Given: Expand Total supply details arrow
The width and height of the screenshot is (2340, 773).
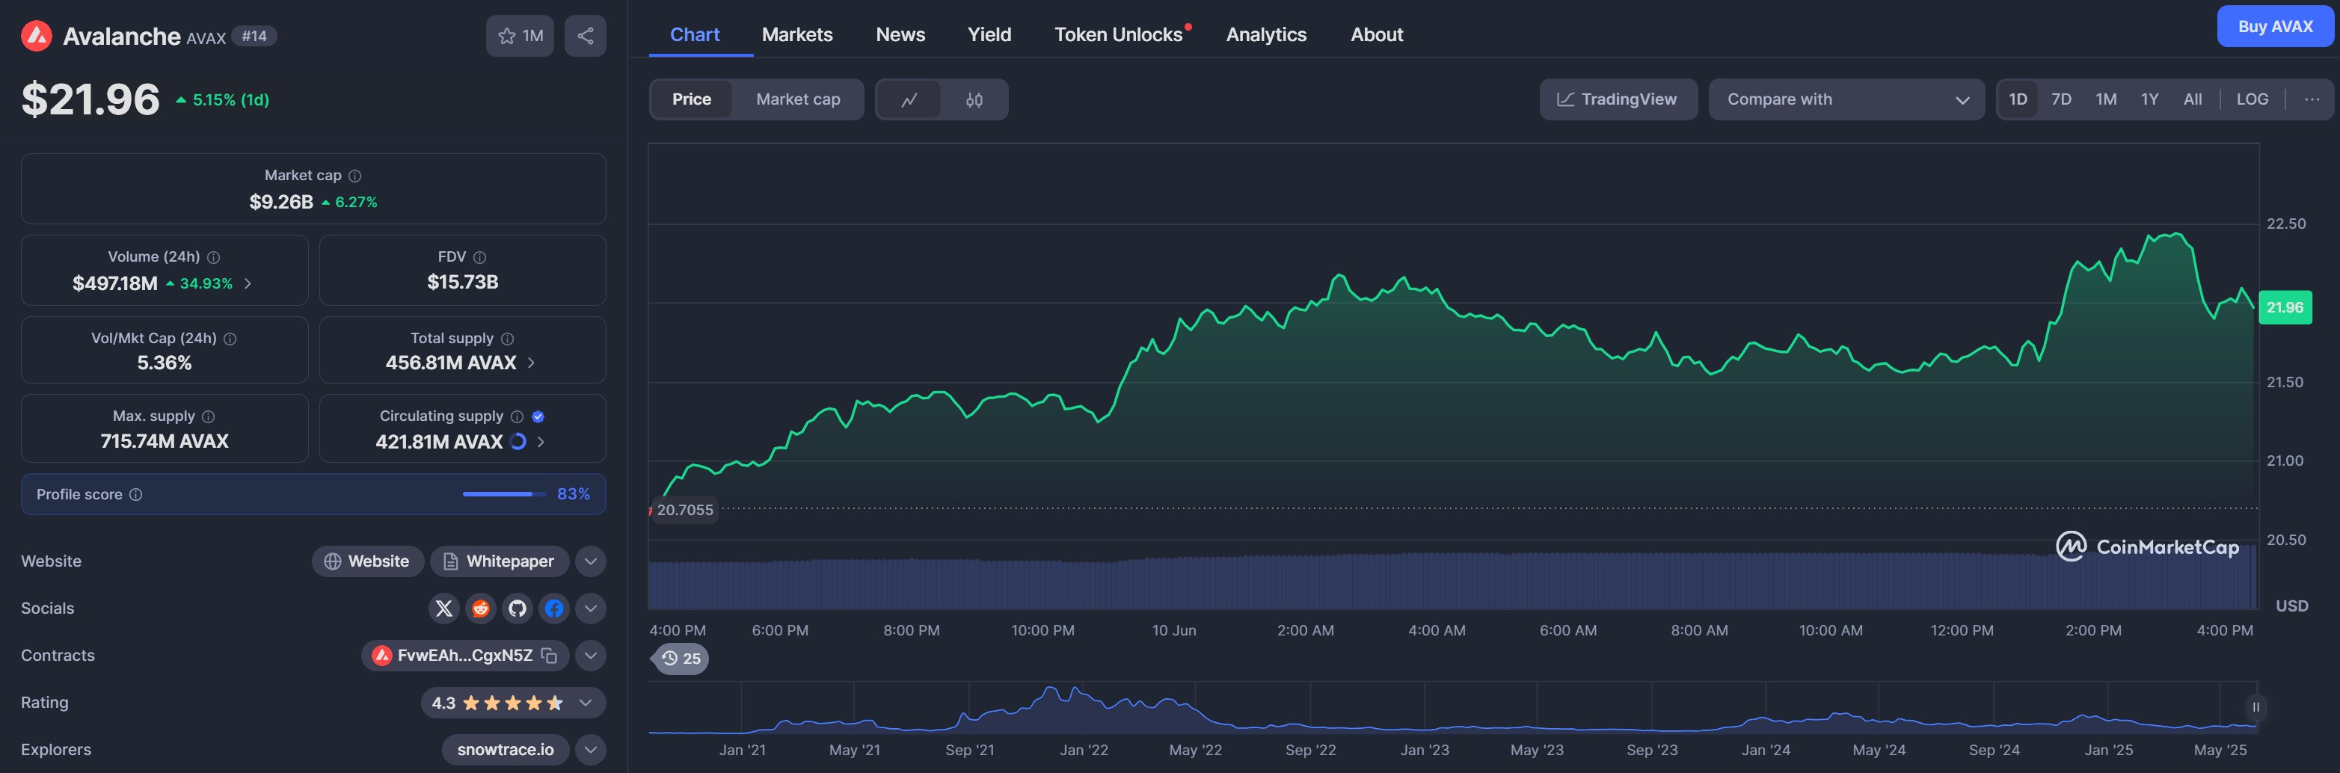Looking at the screenshot, I should coord(532,363).
